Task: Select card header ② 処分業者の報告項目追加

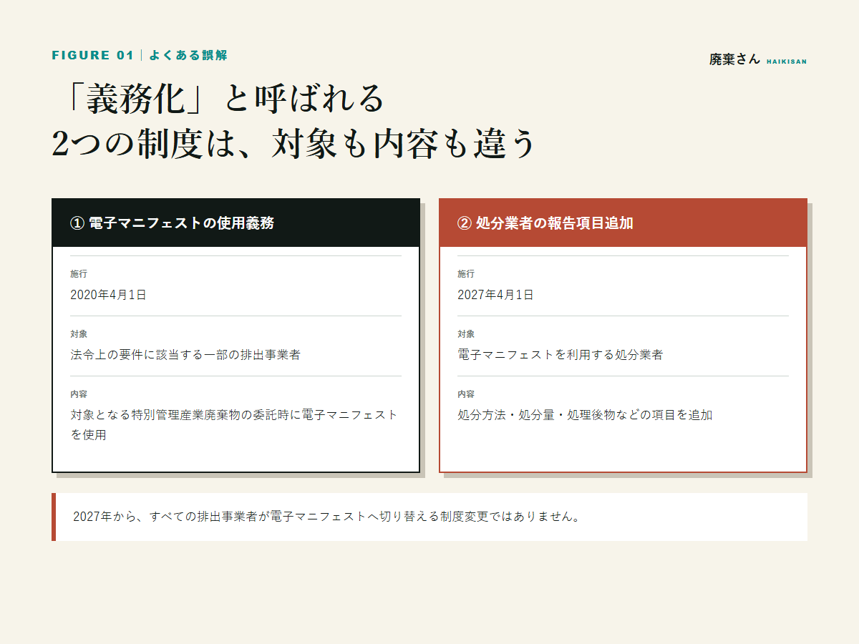Action: pyautogui.click(x=623, y=223)
